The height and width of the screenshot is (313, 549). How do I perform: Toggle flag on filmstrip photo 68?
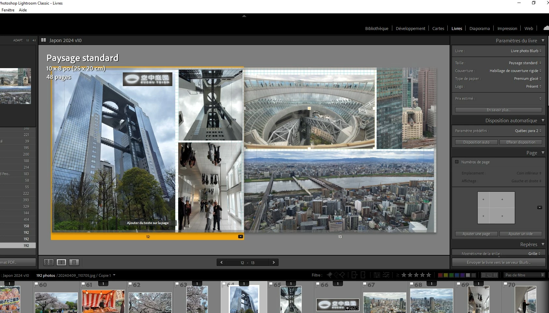[x=412, y=284]
